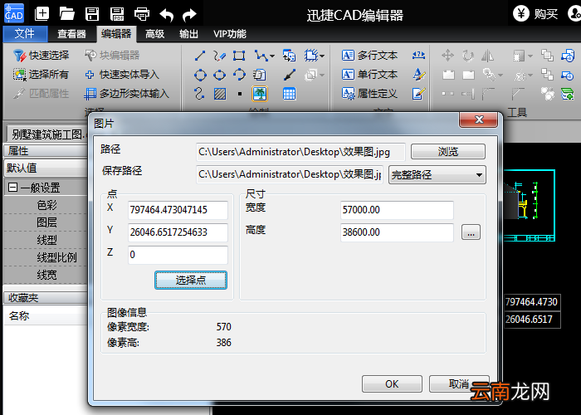Redo the last action
This screenshot has width=581, height=415.
click(190, 15)
